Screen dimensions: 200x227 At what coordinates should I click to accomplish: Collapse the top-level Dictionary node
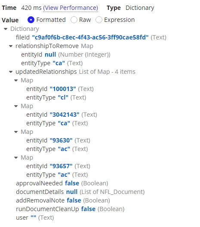click(6, 29)
